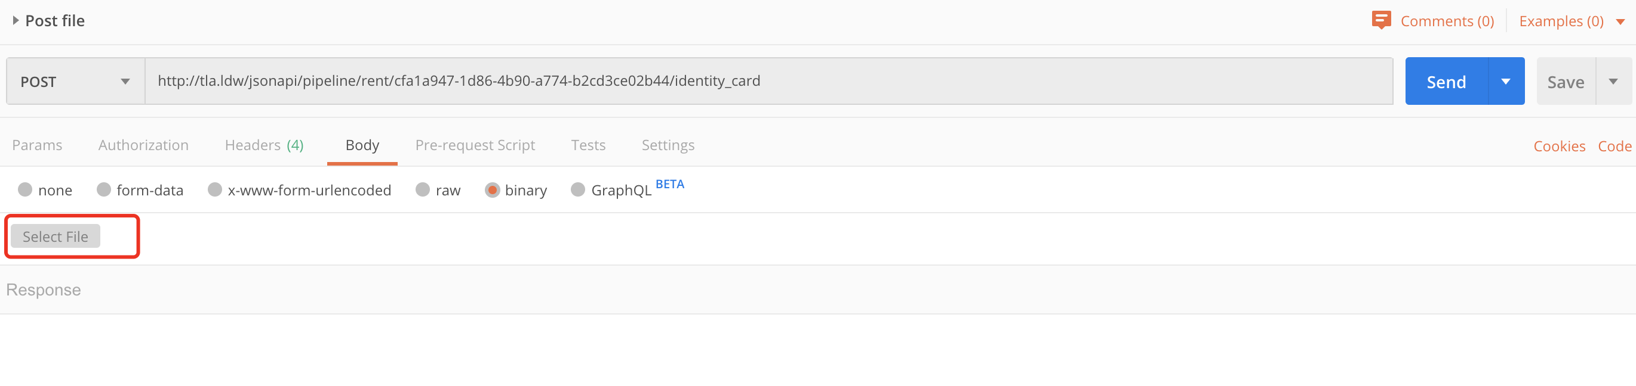Open the Authorization tab
This screenshot has width=1636, height=386.
coord(143,145)
